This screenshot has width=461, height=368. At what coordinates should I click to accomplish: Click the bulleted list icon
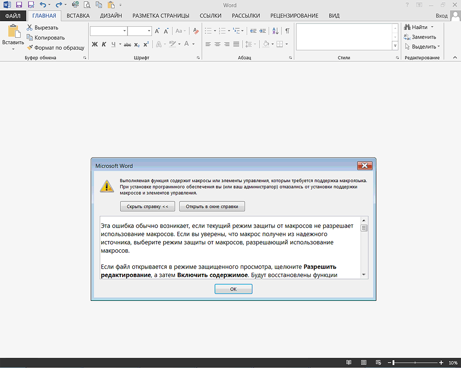[x=208, y=31]
